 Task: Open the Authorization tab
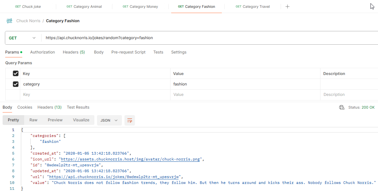click(x=42, y=52)
